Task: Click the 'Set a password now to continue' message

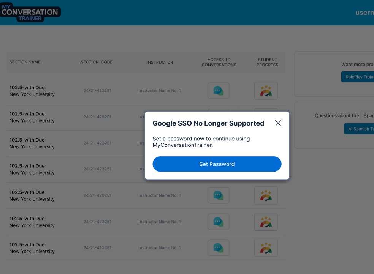Action: [201, 142]
